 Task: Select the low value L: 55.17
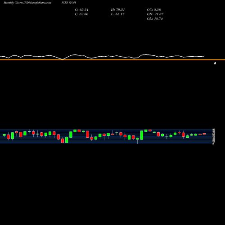coord(117,14)
